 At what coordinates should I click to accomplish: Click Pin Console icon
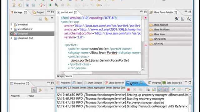173,90
